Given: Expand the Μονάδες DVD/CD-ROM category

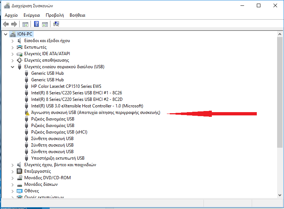Looking at the screenshot, I should 13,178.
